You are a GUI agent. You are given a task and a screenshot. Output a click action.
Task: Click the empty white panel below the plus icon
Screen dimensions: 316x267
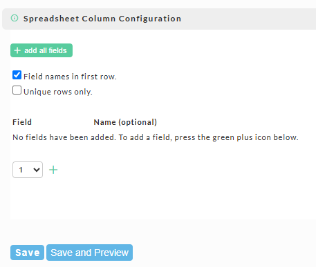[x=161, y=199]
